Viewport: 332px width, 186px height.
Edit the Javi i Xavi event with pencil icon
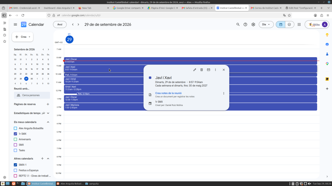195,70
